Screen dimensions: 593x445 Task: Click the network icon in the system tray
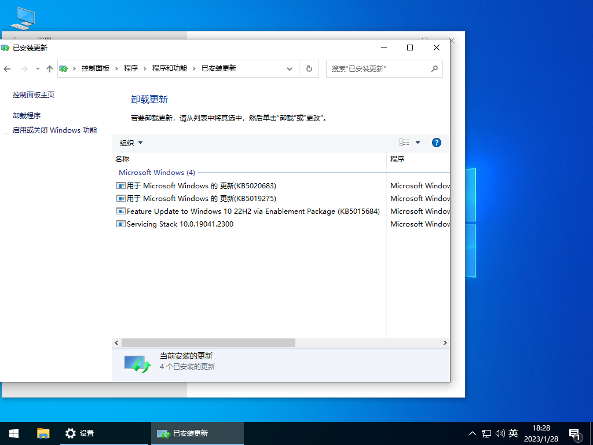click(486, 433)
